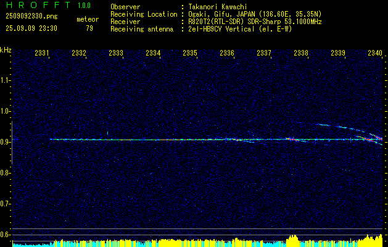
Task: Click time marker 2337
Action: (x=264, y=52)
